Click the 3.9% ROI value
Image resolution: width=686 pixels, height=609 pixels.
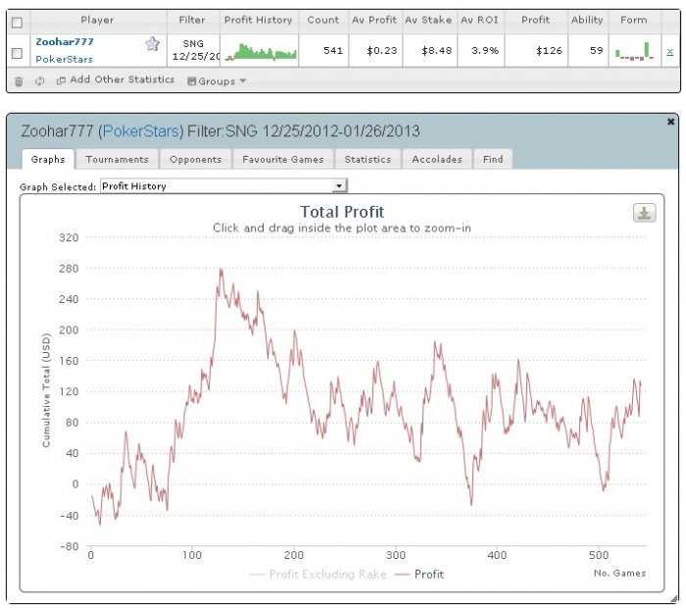[485, 51]
